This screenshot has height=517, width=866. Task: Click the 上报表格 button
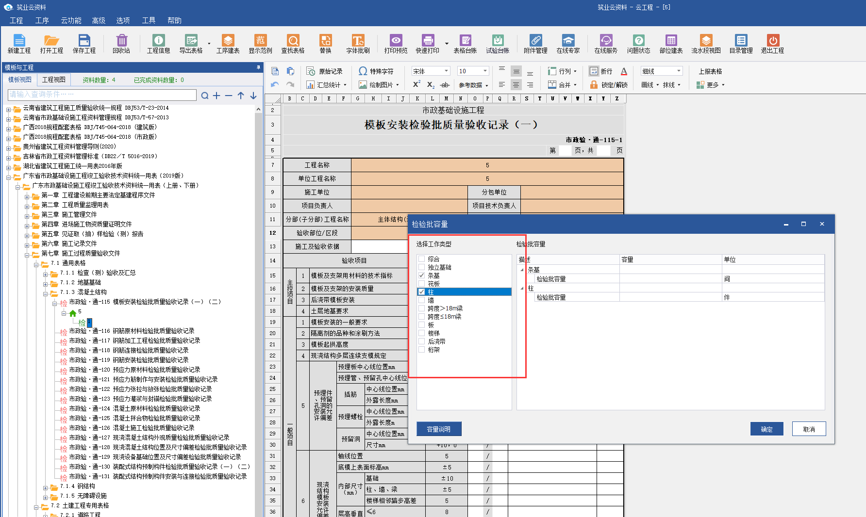710,71
